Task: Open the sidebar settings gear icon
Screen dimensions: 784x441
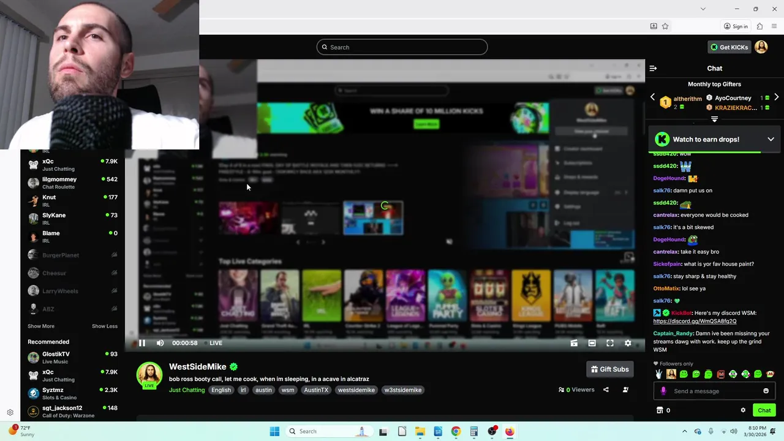Action: 10,413
